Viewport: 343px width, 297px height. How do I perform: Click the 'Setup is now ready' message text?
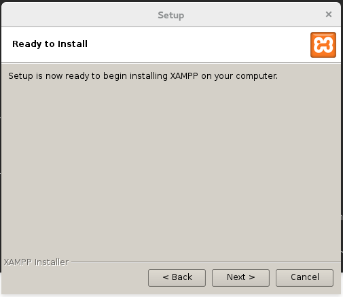[x=143, y=76]
